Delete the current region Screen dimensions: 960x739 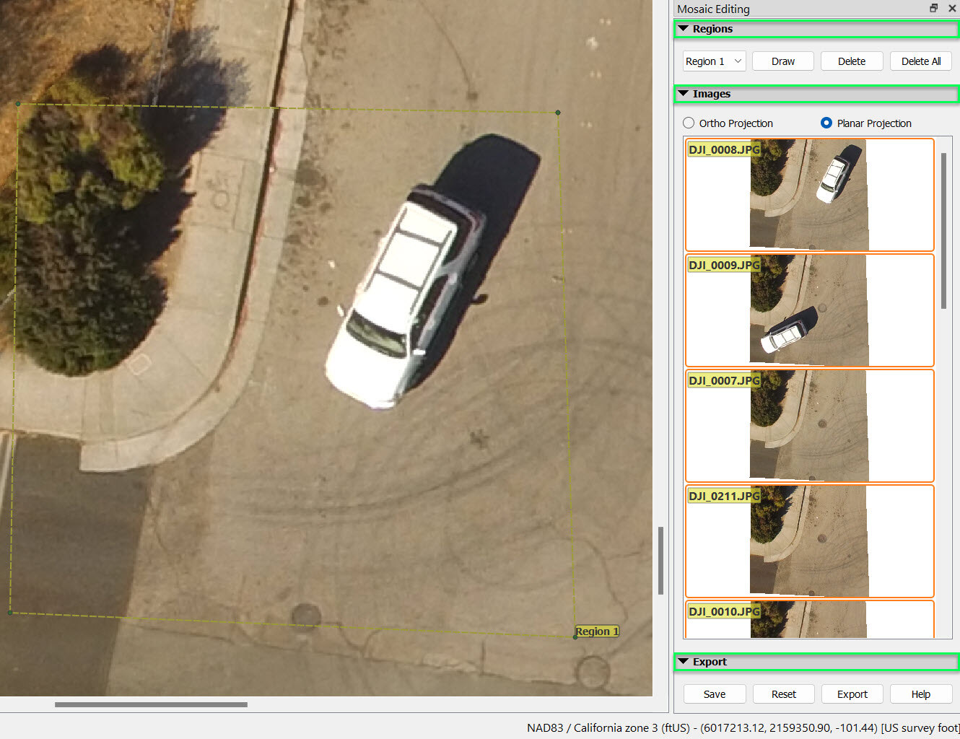[x=851, y=61]
